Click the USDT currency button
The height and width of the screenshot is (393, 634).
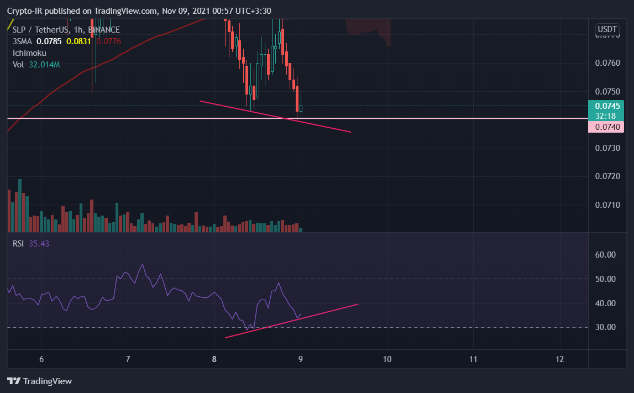(607, 29)
